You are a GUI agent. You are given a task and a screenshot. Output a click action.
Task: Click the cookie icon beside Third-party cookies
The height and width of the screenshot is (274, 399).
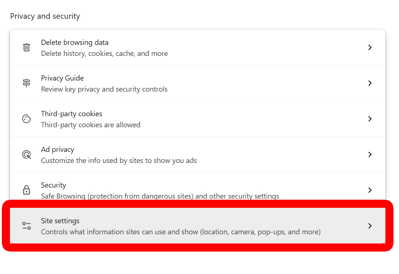(27, 119)
